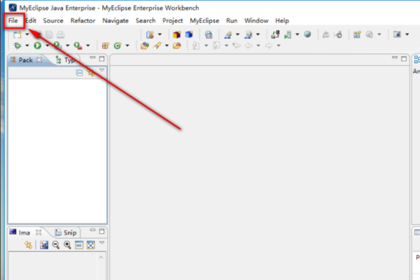The width and height of the screenshot is (420, 280).
Task: Click the actual size 100 icon
Action: [79, 245]
